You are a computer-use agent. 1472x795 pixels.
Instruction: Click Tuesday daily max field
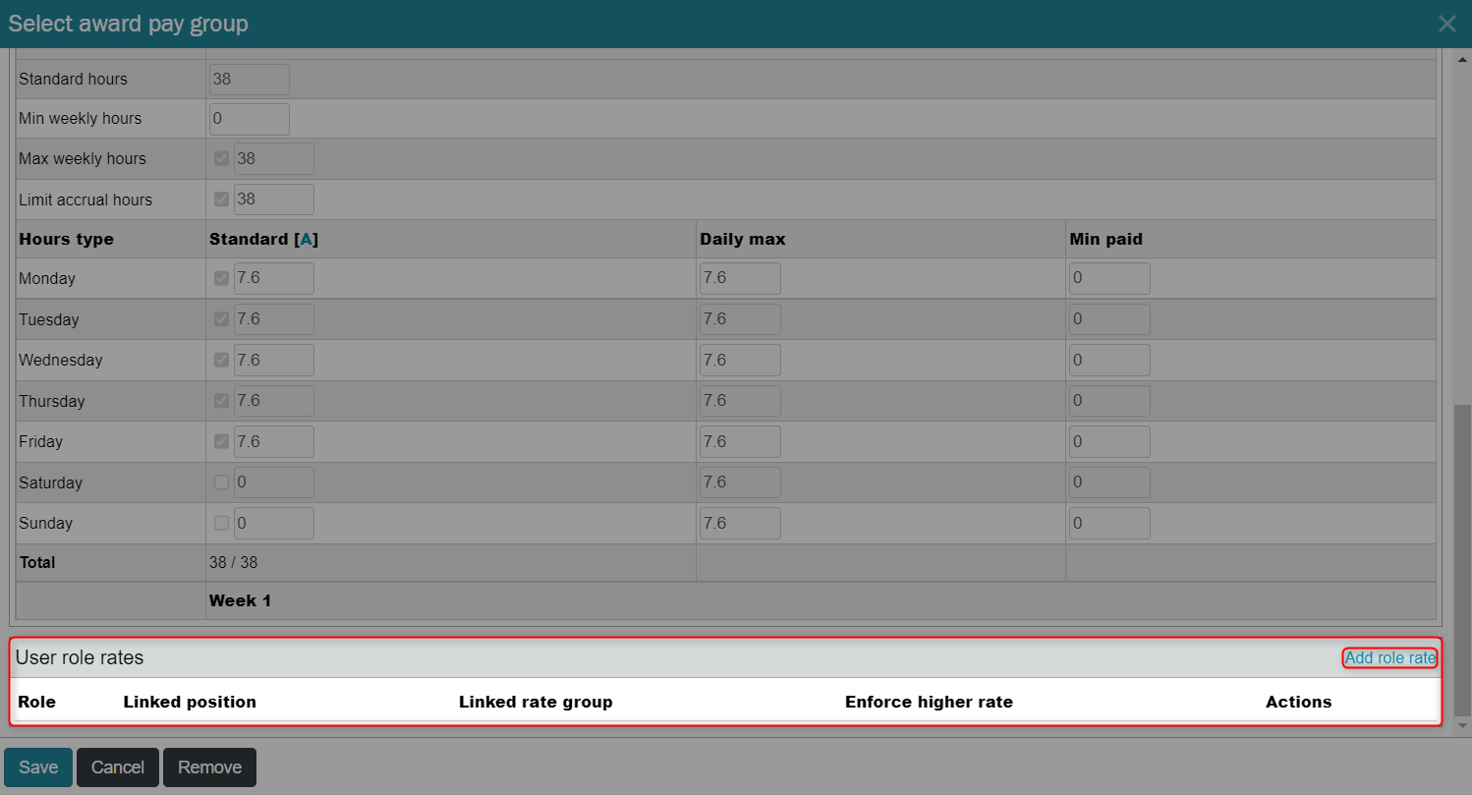coord(740,319)
